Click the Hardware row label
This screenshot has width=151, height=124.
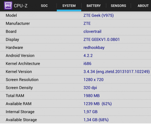(14, 48)
